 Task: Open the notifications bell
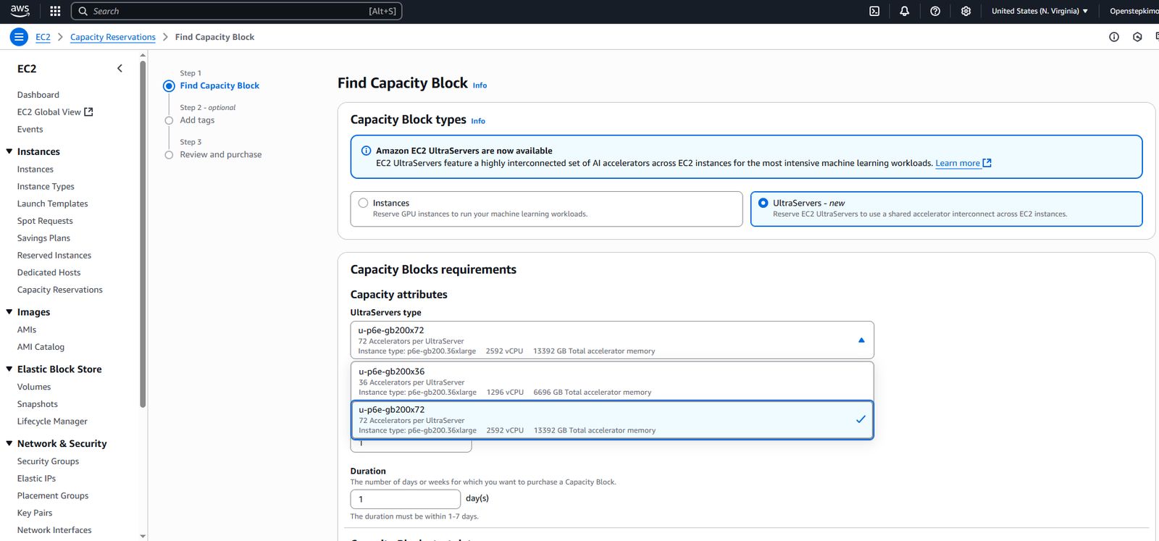pyautogui.click(x=905, y=11)
